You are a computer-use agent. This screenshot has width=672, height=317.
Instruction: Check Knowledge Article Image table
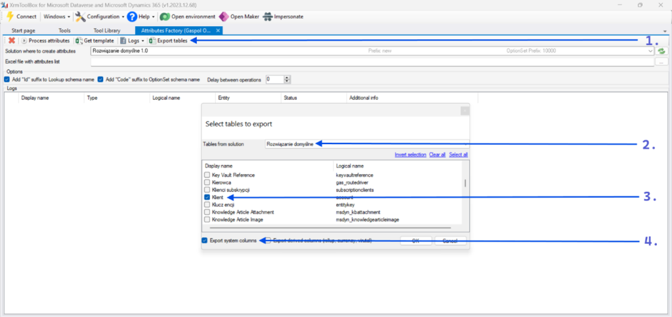(207, 219)
